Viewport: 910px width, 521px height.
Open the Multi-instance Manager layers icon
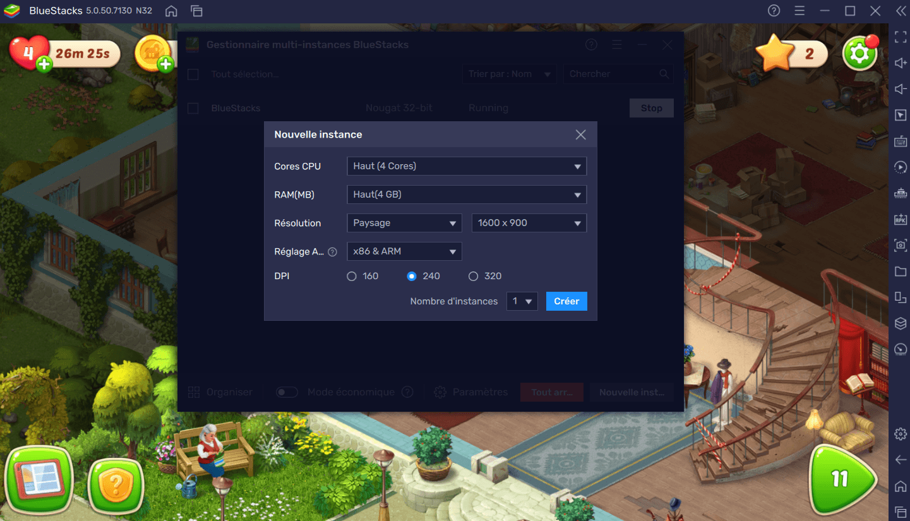[901, 323]
